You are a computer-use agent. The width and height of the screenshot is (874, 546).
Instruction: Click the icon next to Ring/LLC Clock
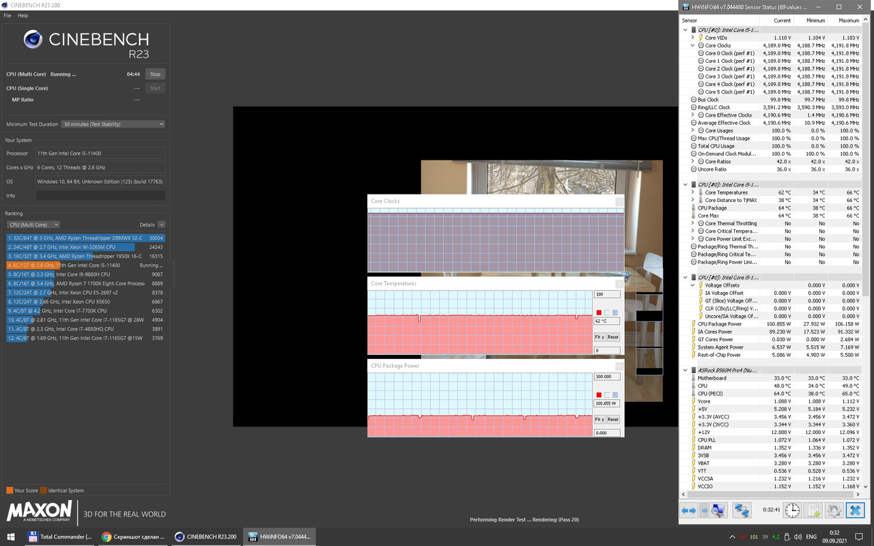click(x=694, y=107)
